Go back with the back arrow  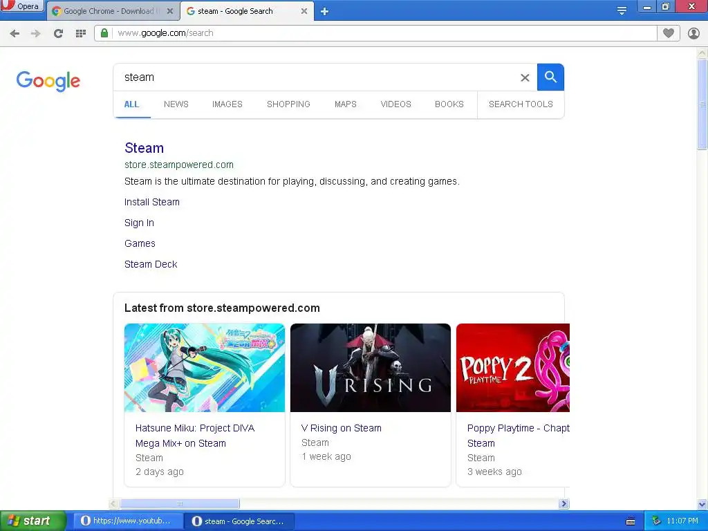(15, 33)
